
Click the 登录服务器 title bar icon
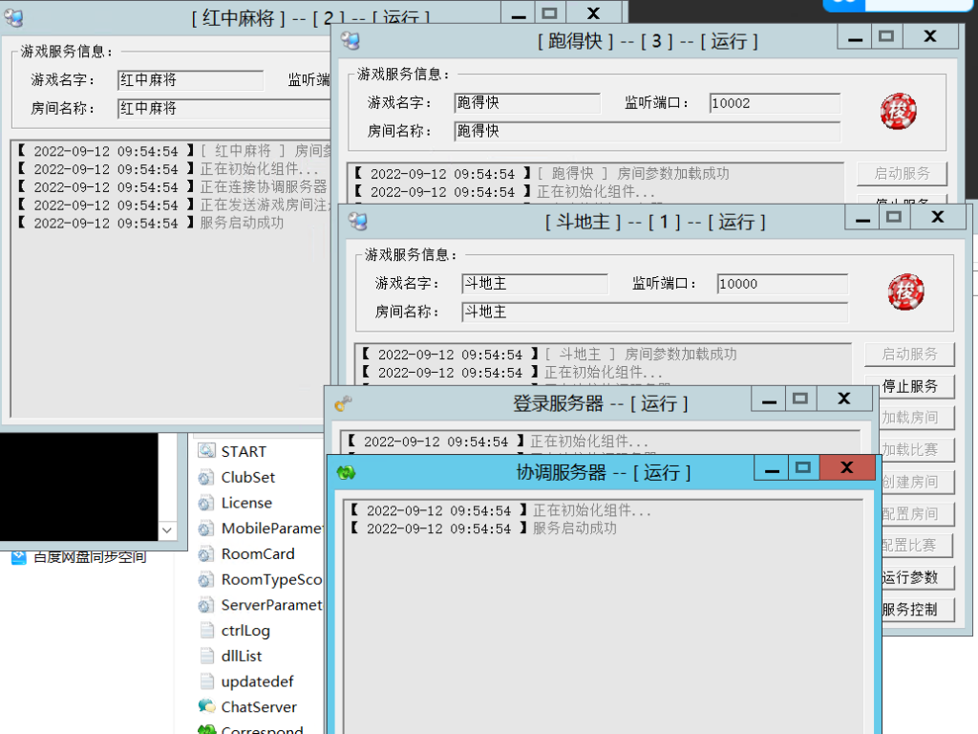click(343, 403)
